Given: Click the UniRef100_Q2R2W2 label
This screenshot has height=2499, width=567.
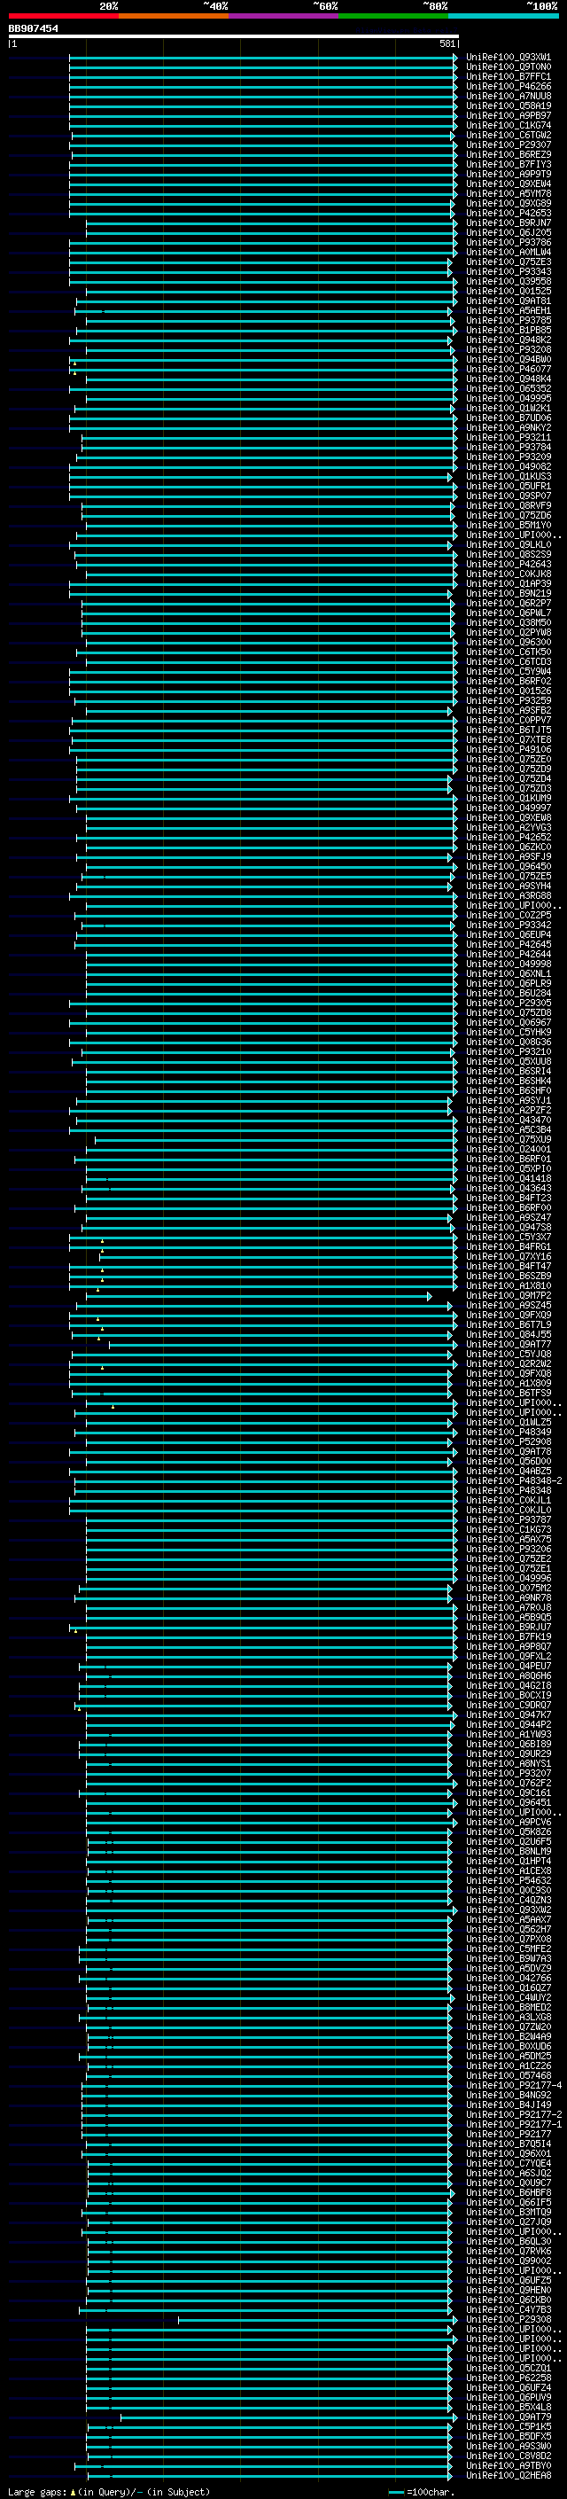Looking at the screenshot, I should pyautogui.click(x=509, y=1364).
